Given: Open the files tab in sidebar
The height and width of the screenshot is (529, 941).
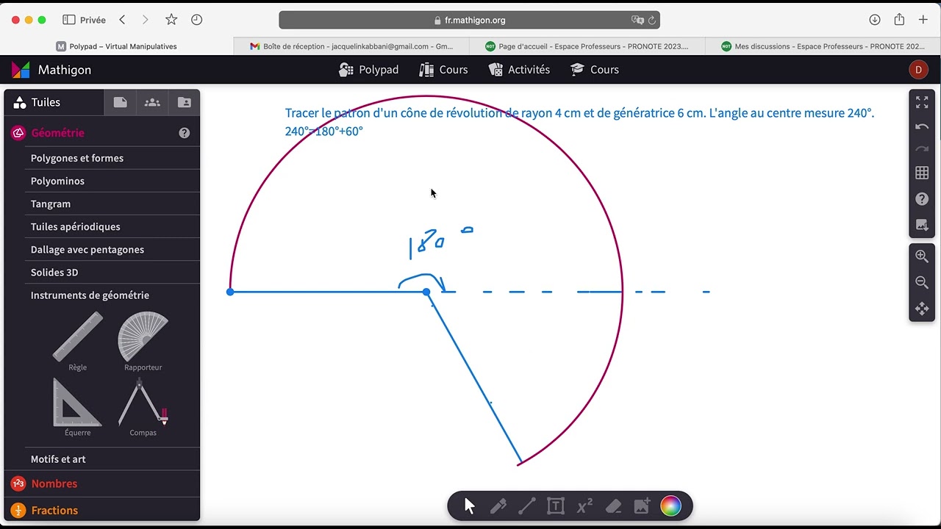Looking at the screenshot, I should [121, 103].
